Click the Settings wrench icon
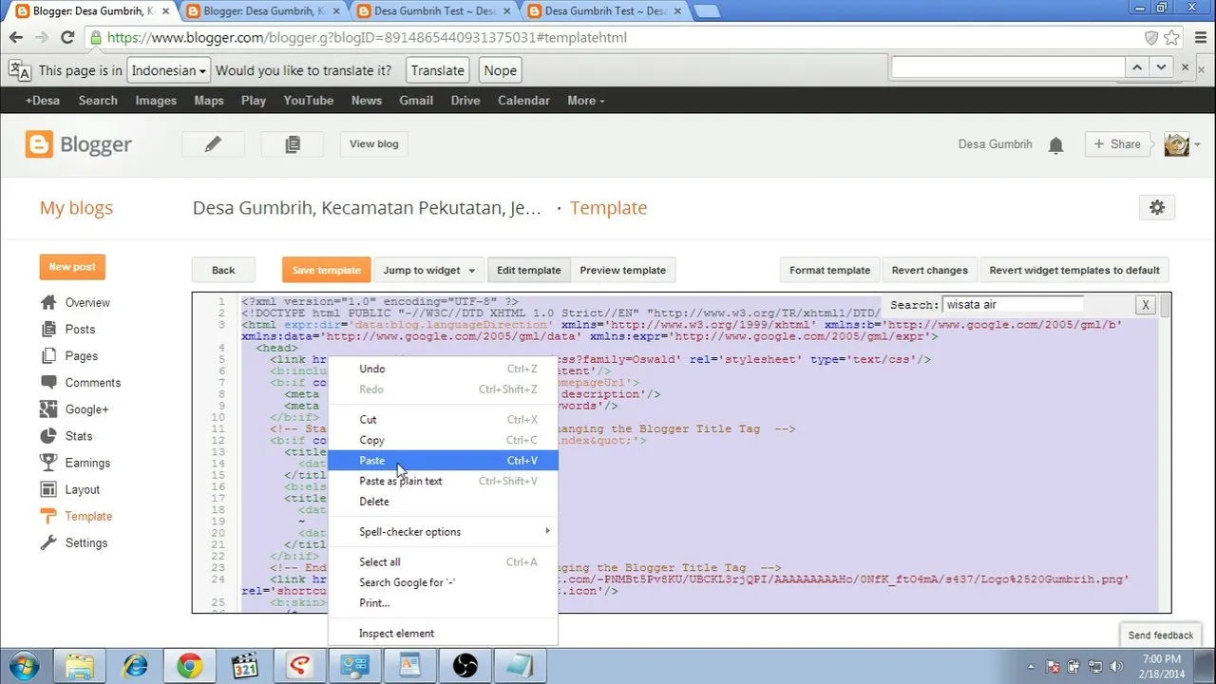1216x684 pixels. (48, 542)
